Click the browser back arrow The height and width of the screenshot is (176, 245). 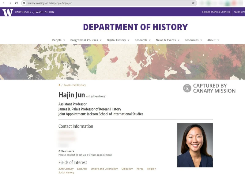point(4,3)
